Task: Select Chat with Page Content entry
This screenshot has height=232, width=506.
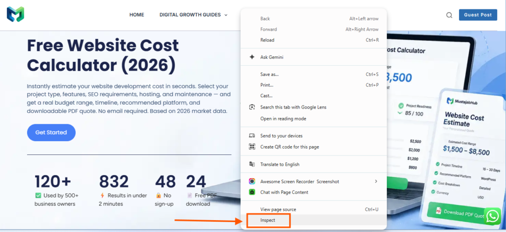Action: [314, 193]
